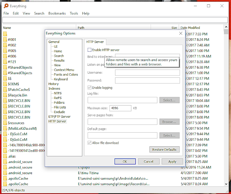Click the Apply button

click(x=172, y=161)
